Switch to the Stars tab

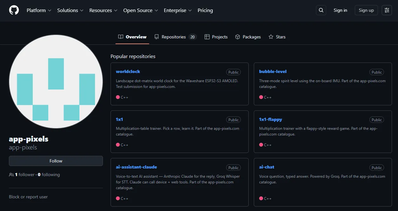[277, 37]
